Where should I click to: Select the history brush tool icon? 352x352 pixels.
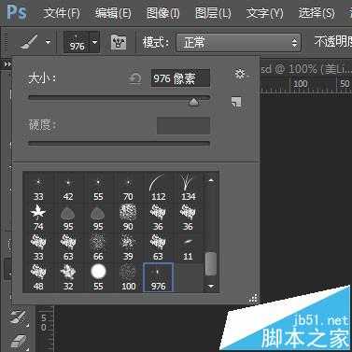click(19, 317)
